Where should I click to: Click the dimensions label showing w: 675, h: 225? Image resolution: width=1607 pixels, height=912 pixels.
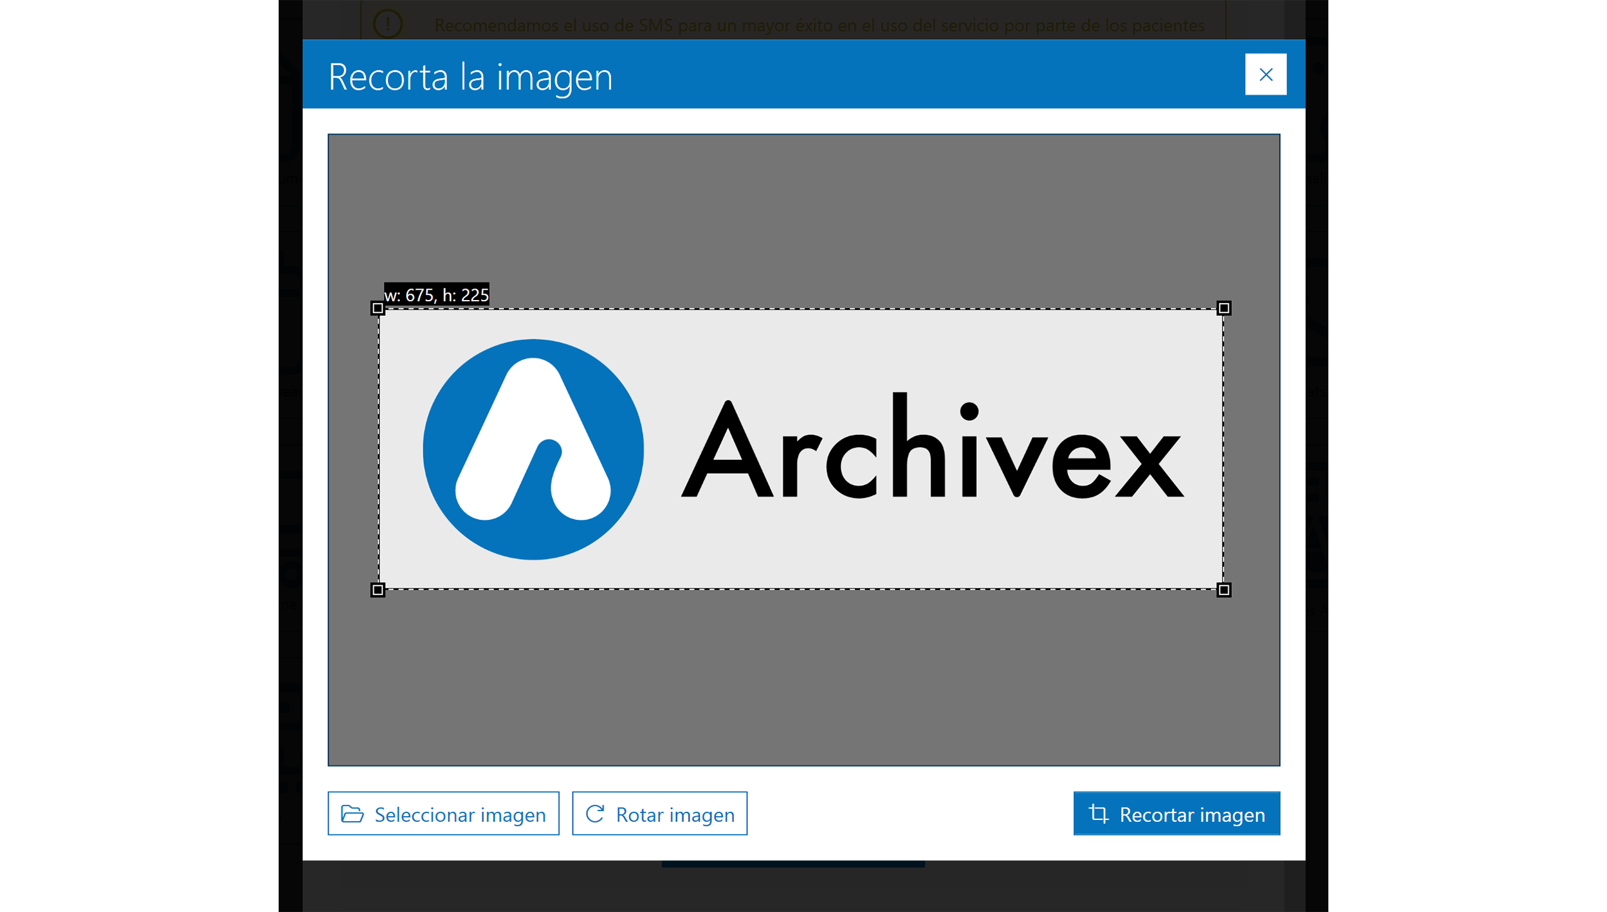(x=436, y=294)
